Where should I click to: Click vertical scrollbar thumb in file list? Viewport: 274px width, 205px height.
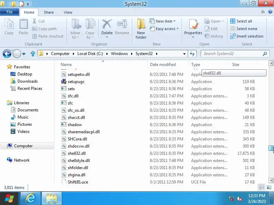tap(271, 148)
